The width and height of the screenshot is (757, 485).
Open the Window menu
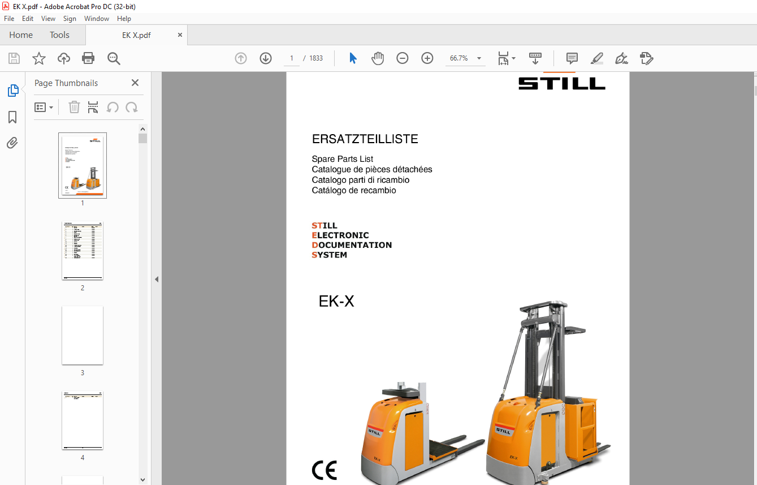click(x=97, y=19)
